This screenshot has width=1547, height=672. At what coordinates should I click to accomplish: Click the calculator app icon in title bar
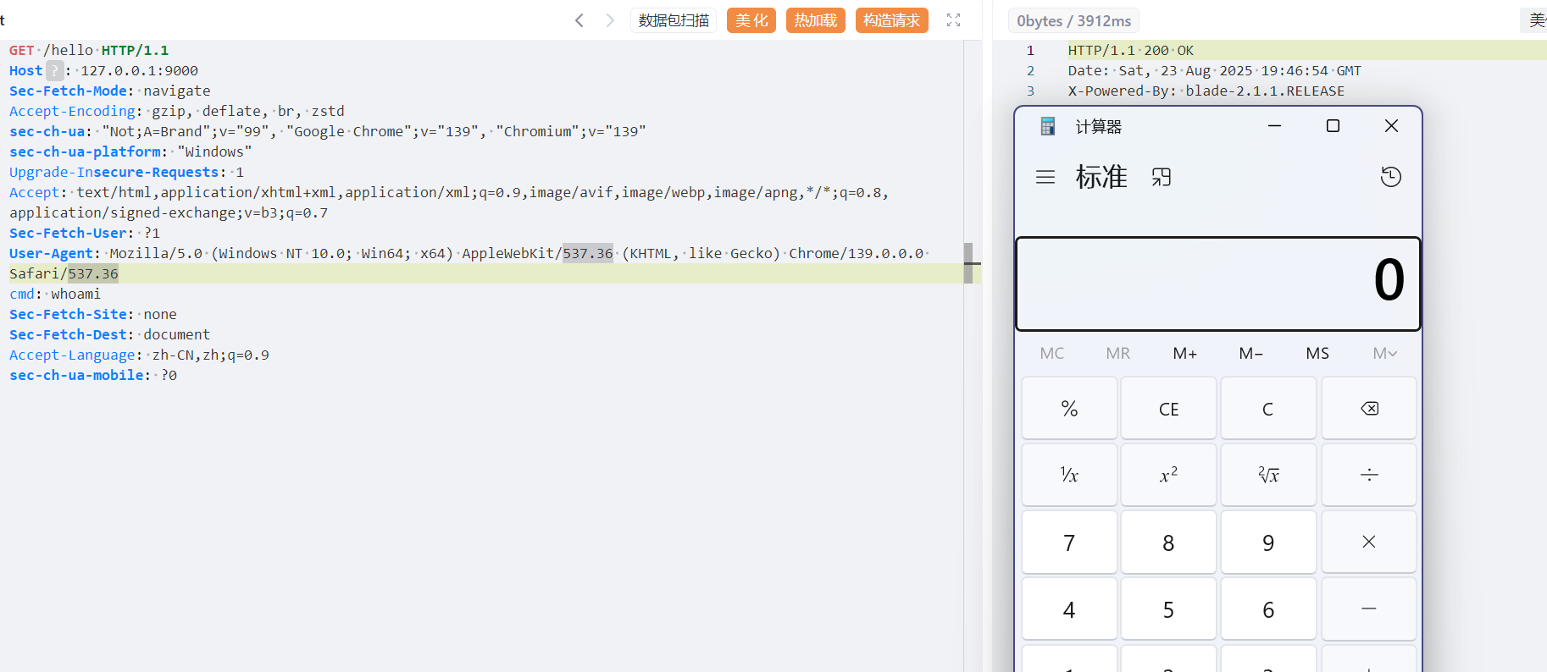(x=1048, y=126)
